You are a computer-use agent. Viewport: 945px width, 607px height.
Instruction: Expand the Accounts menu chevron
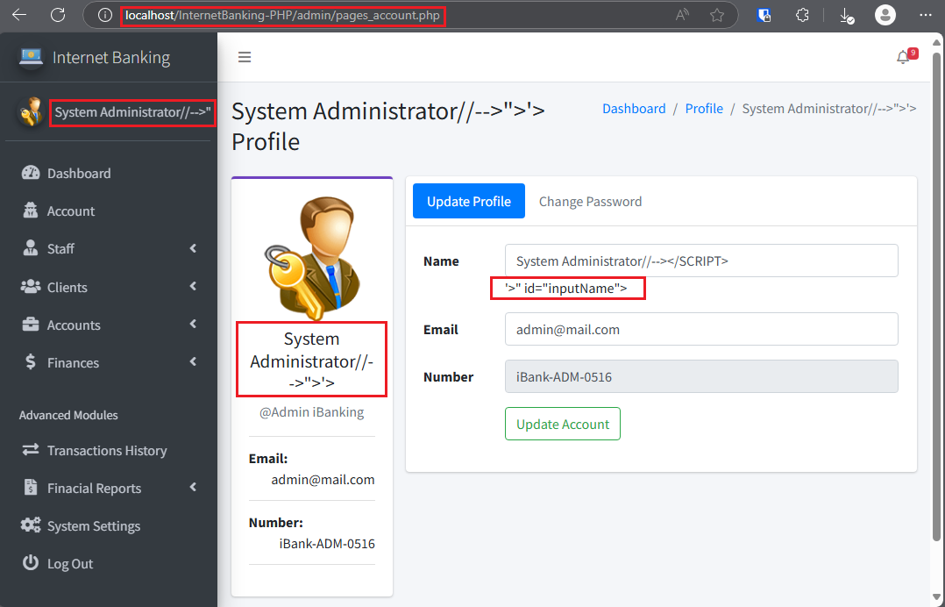point(193,325)
